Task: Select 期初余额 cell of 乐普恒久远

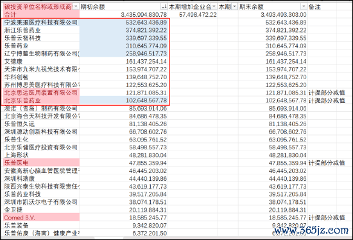Action: pos(124,124)
